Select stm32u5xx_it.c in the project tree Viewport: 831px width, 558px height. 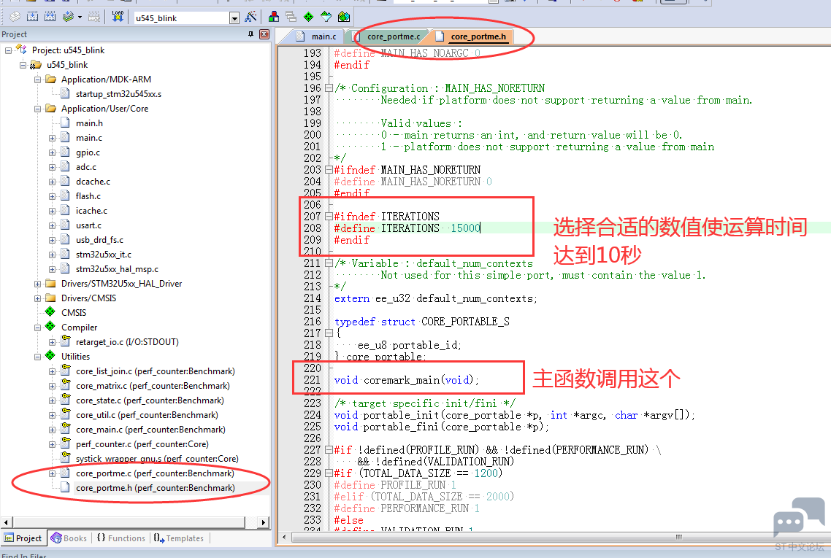(104, 255)
